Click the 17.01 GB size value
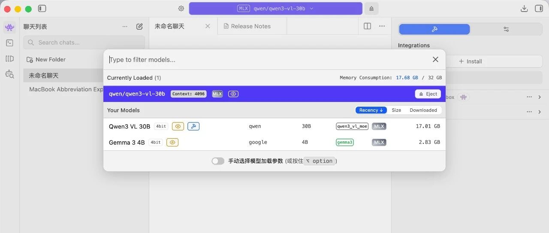Screen dimensions: 549x233 click(428, 126)
